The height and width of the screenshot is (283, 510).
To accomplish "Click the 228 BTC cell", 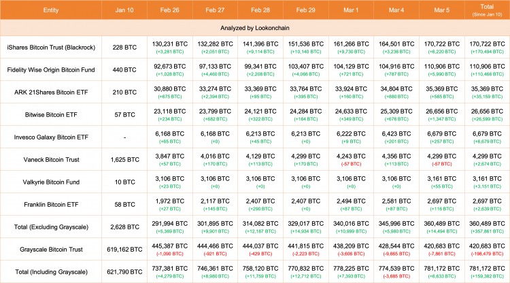I will [124, 47].
